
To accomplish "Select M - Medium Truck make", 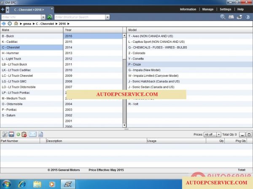I will (32, 98).
